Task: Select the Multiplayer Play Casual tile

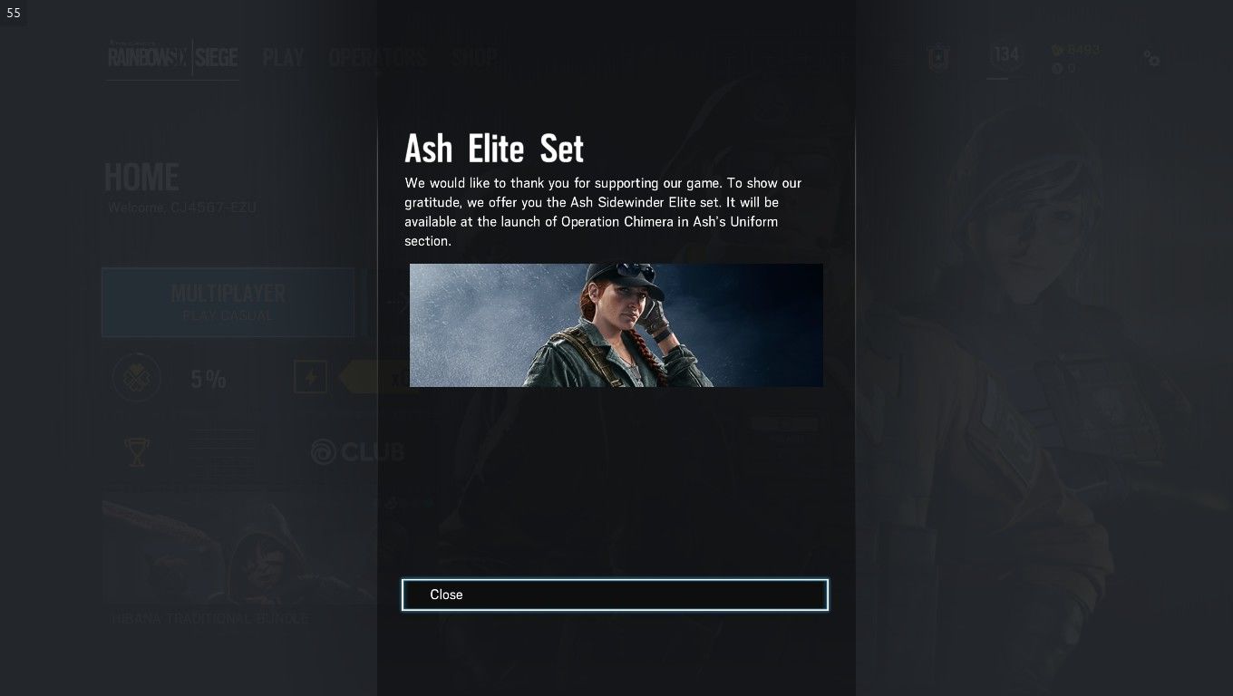Action: [x=228, y=303]
